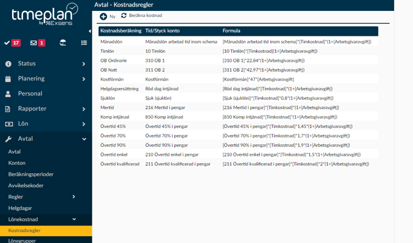413x243 pixels.
Task: Select the OB Natt row name
Action: point(109,70)
